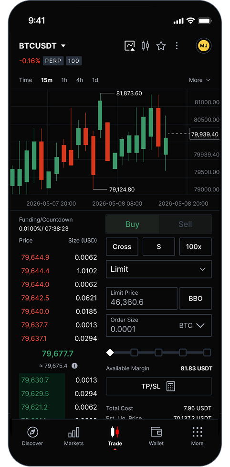Select ask price 79,644.0
The width and height of the screenshot is (230, 467).
(35, 284)
